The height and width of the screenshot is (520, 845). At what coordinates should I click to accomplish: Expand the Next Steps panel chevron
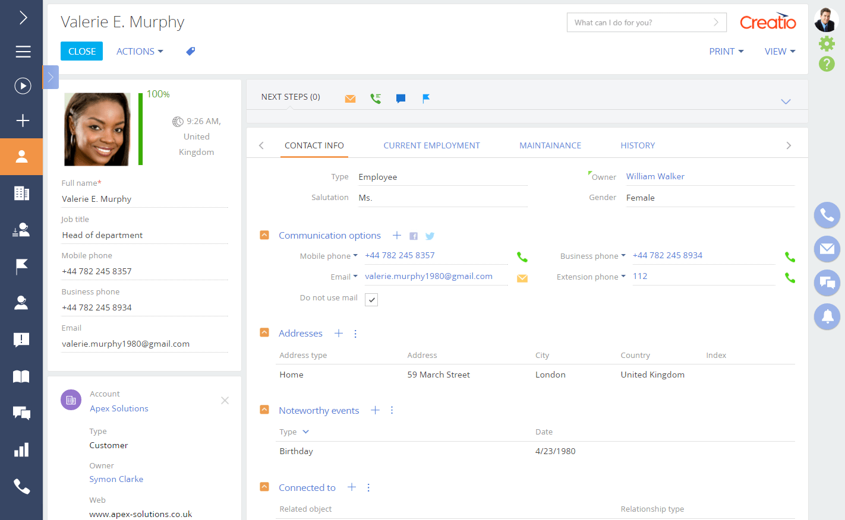click(x=786, y=102)
